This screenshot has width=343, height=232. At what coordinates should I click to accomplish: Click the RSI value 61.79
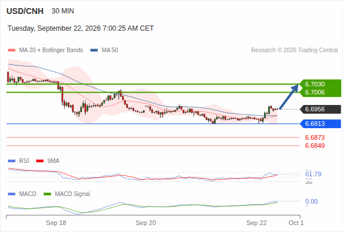click(313, 174)
